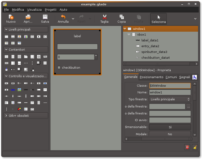Collapse the Contenitori palette section
Viewport: 202px width, 159px height.
click(x=25, y=49)
